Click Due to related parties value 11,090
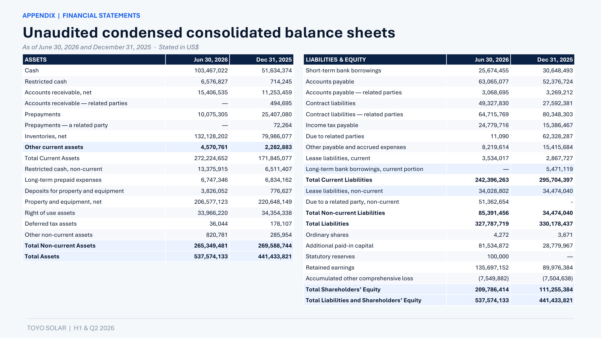Image resolution: width=601 pixels, height=338 pixels. (x=499, y=136)
